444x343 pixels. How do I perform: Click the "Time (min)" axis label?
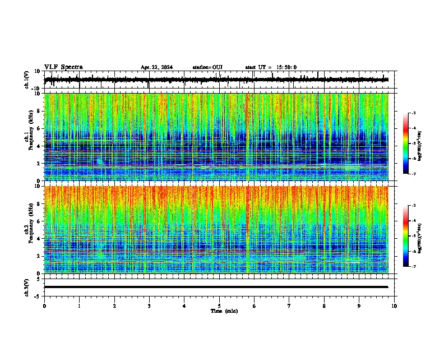(x=224, y=311)
